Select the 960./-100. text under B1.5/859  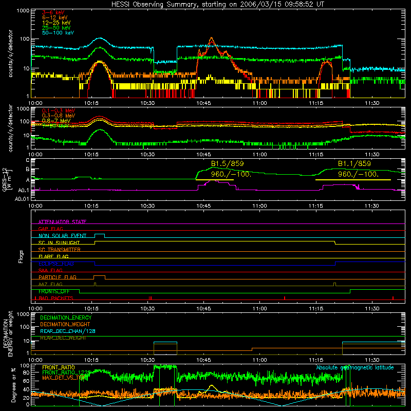click(231, 174)
